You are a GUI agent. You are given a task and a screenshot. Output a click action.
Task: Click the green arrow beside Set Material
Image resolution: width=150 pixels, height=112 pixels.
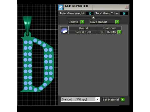(x=123, y=100)
